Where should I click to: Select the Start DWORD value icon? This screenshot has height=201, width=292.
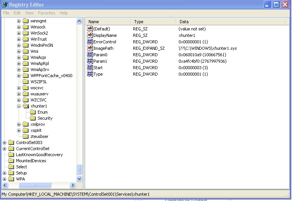(x=90, y=67)
